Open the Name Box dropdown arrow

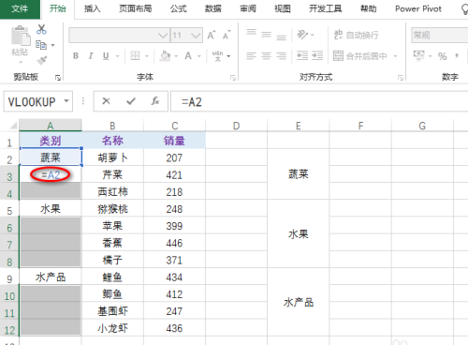(x=66, y=101)
